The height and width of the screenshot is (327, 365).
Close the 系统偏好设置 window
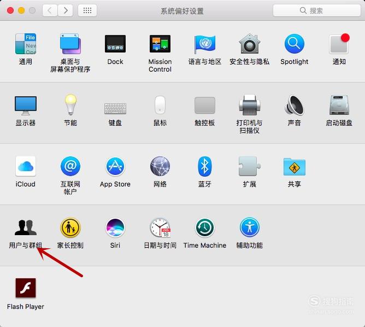coord(10,10)
